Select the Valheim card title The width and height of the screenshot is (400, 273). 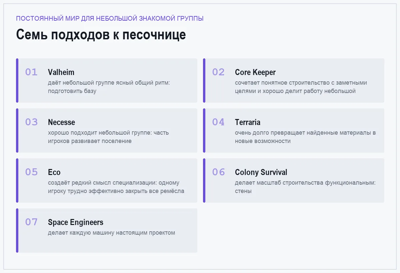click(61, 72)
